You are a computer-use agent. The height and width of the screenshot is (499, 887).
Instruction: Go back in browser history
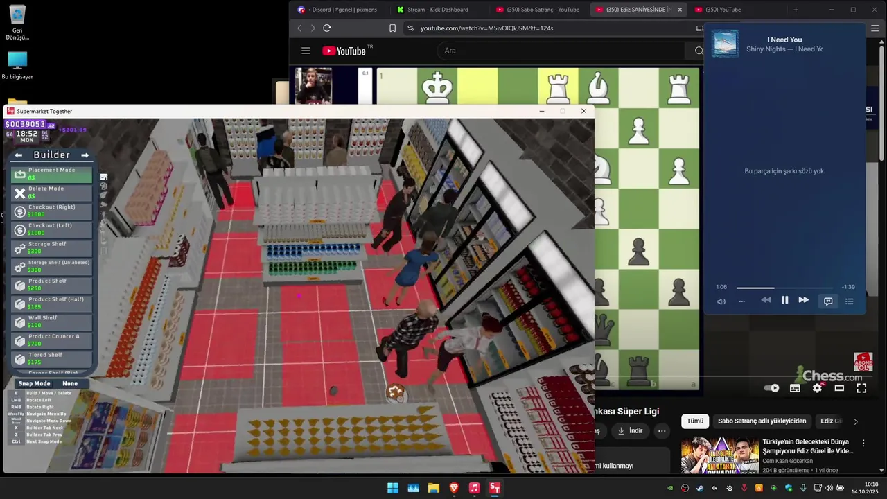tap(299, 28)
